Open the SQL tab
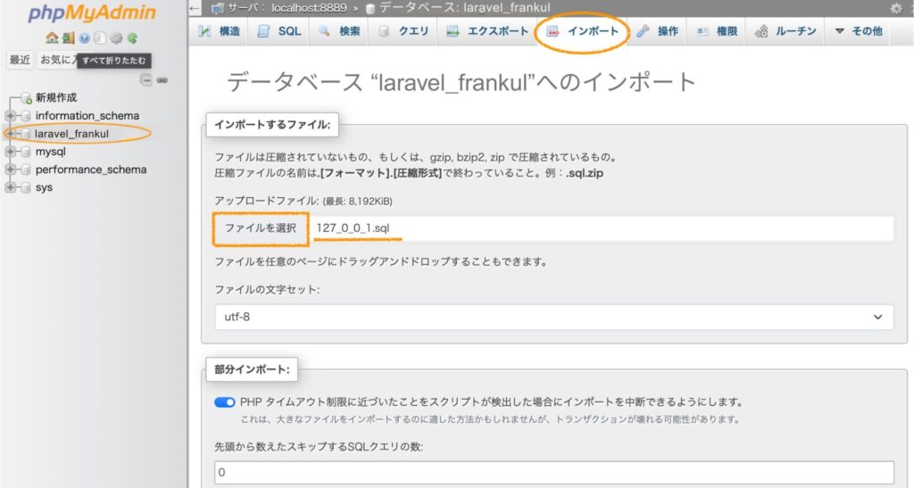 [279, 31]
